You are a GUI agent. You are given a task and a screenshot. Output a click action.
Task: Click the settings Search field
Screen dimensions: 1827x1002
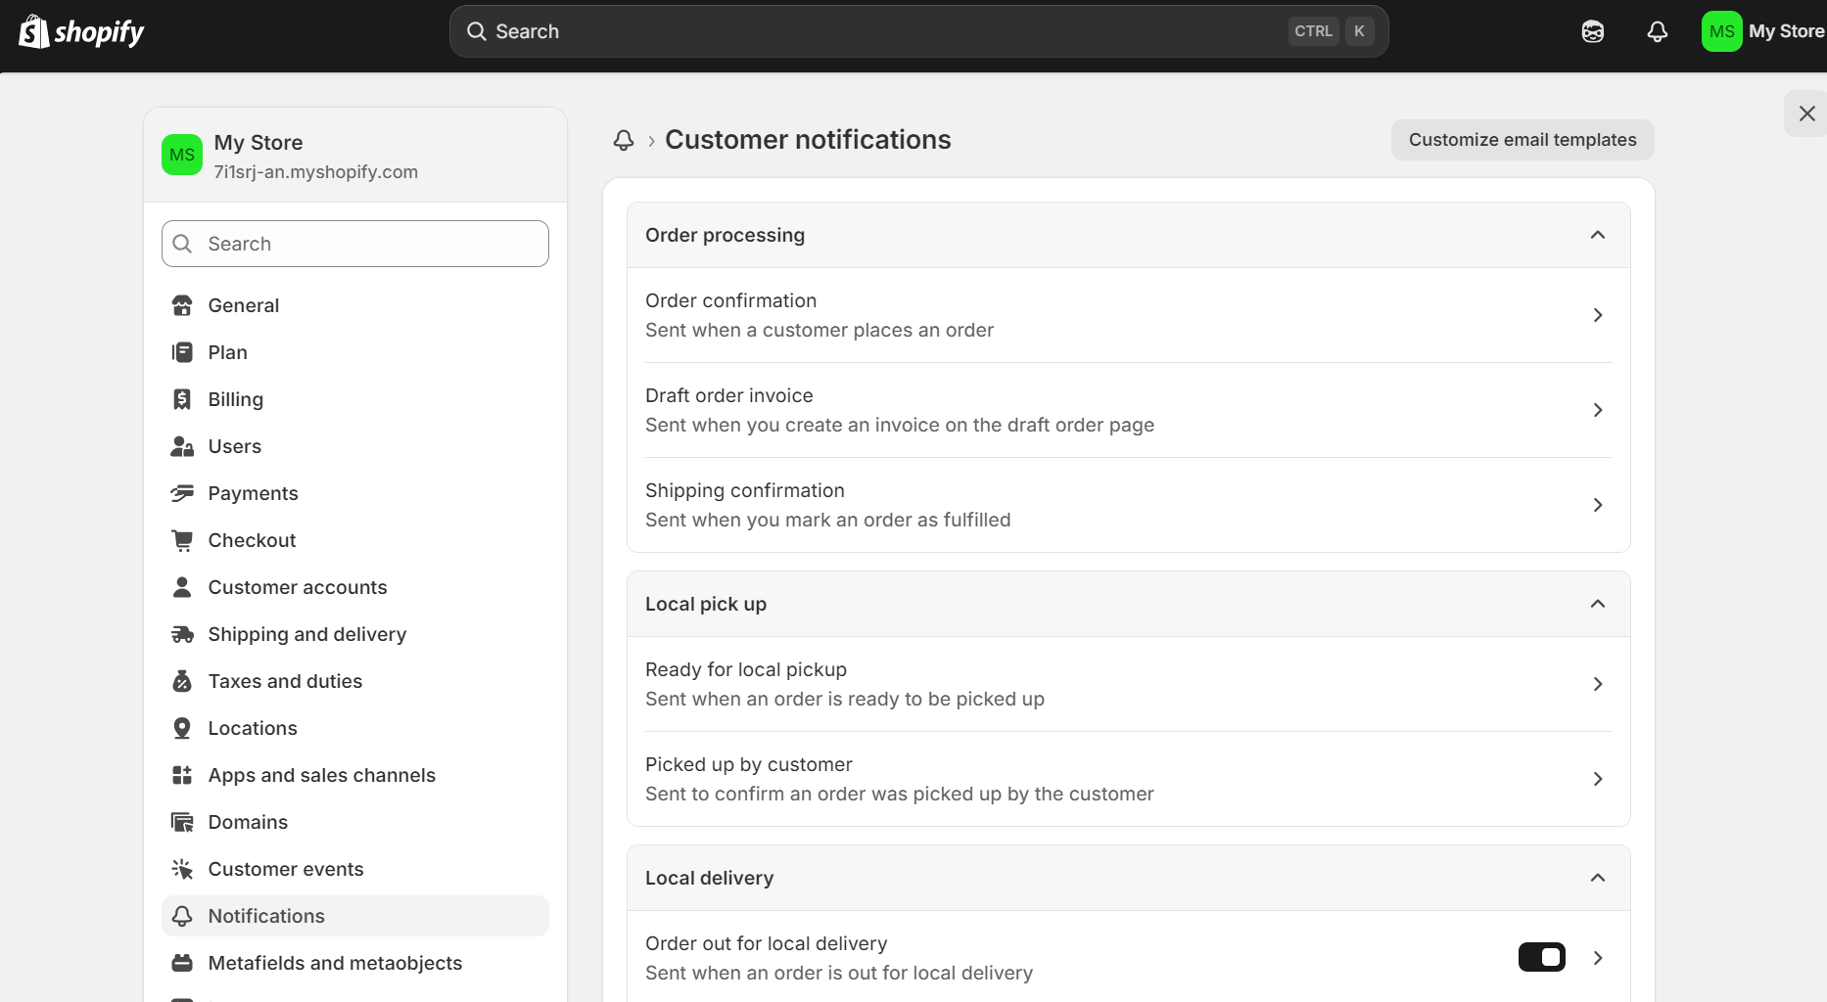(354, 243)
